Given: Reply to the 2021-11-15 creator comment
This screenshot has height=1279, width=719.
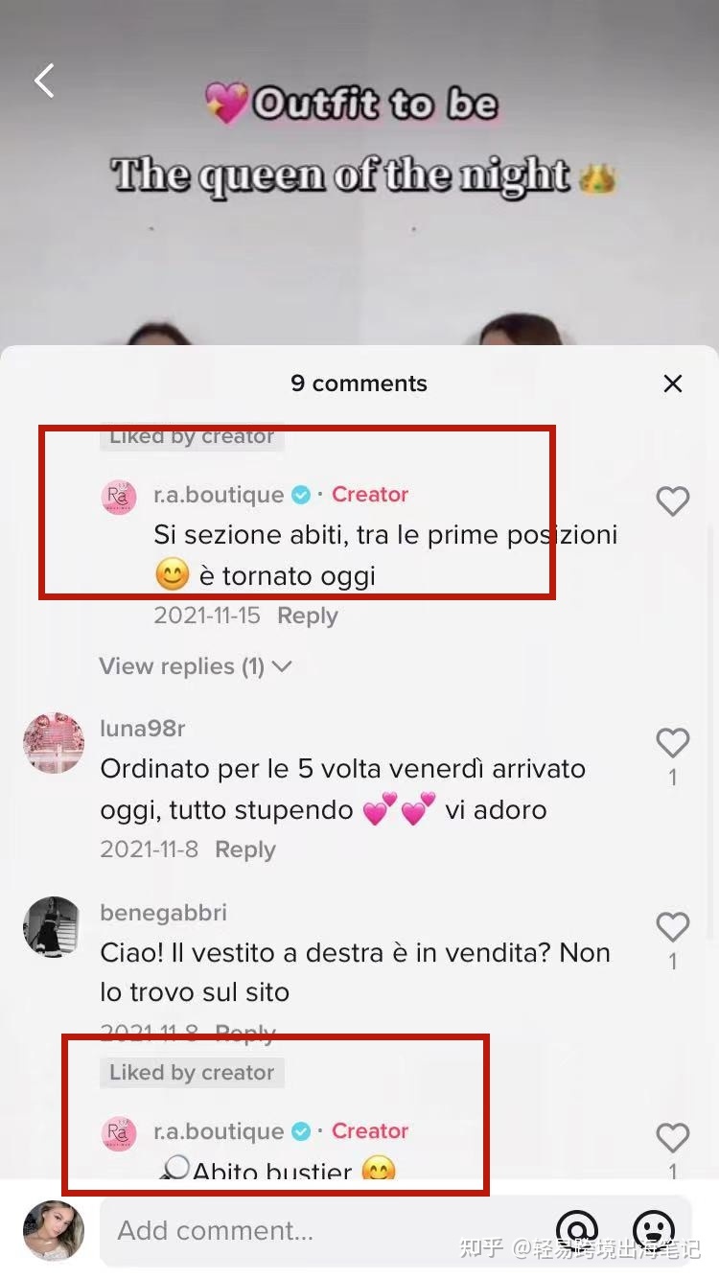Looking at the screenshot, I should [x=308, y=616].
